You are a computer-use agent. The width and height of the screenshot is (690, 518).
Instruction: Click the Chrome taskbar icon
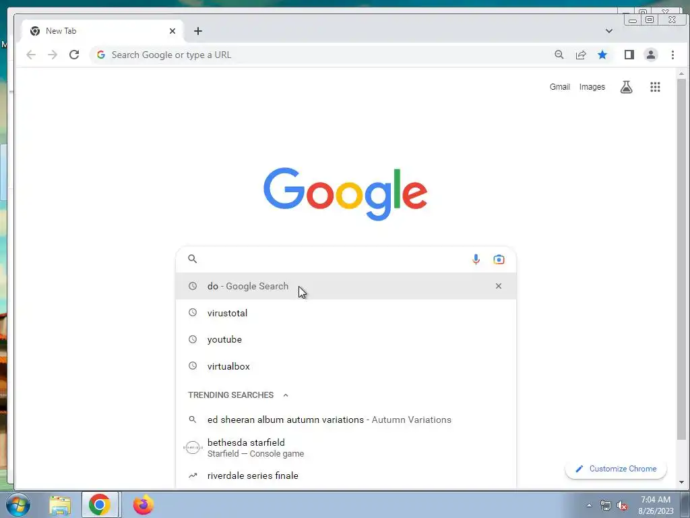coord(100,505)
